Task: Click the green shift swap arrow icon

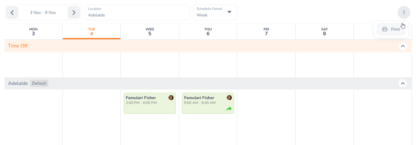Action: [x=229, y=109]
